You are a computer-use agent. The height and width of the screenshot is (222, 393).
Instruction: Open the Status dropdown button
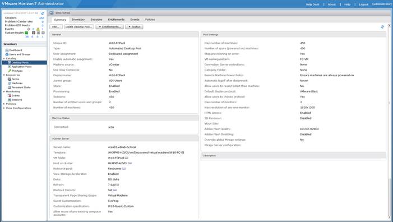(134, 27)
